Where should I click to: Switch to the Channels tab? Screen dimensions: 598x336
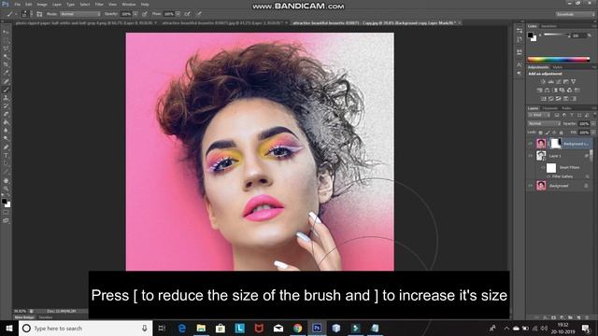(550, 108)
